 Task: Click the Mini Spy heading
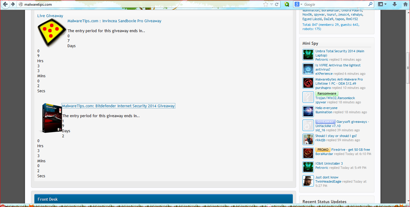point(310,43)
